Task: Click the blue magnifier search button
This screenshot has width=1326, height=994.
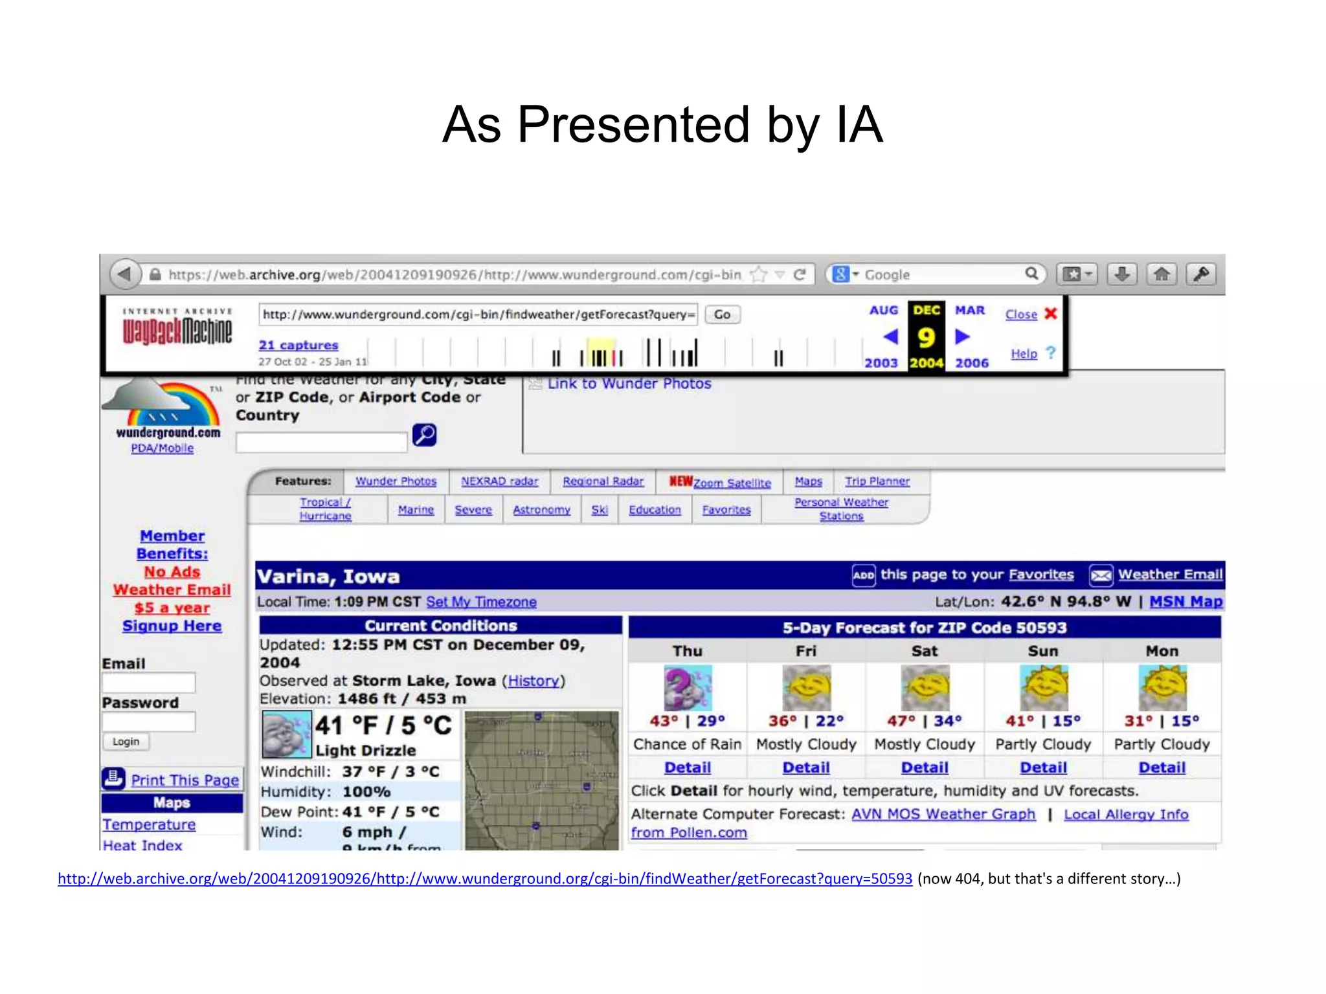Action: tap(425, 435)
